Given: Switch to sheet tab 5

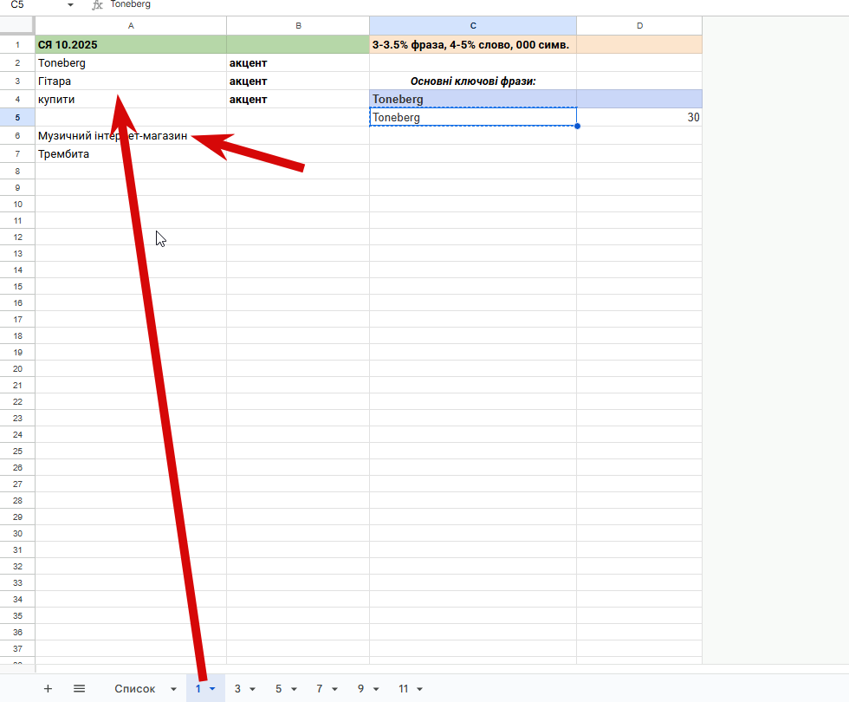Looking at the screenshot, I should coord(278,688).
